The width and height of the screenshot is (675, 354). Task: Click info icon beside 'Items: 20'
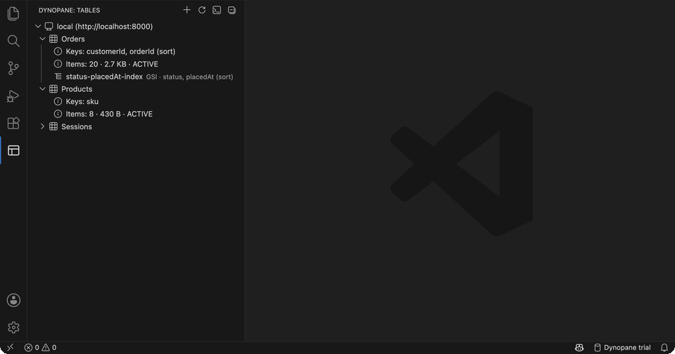tap(58, 64)
